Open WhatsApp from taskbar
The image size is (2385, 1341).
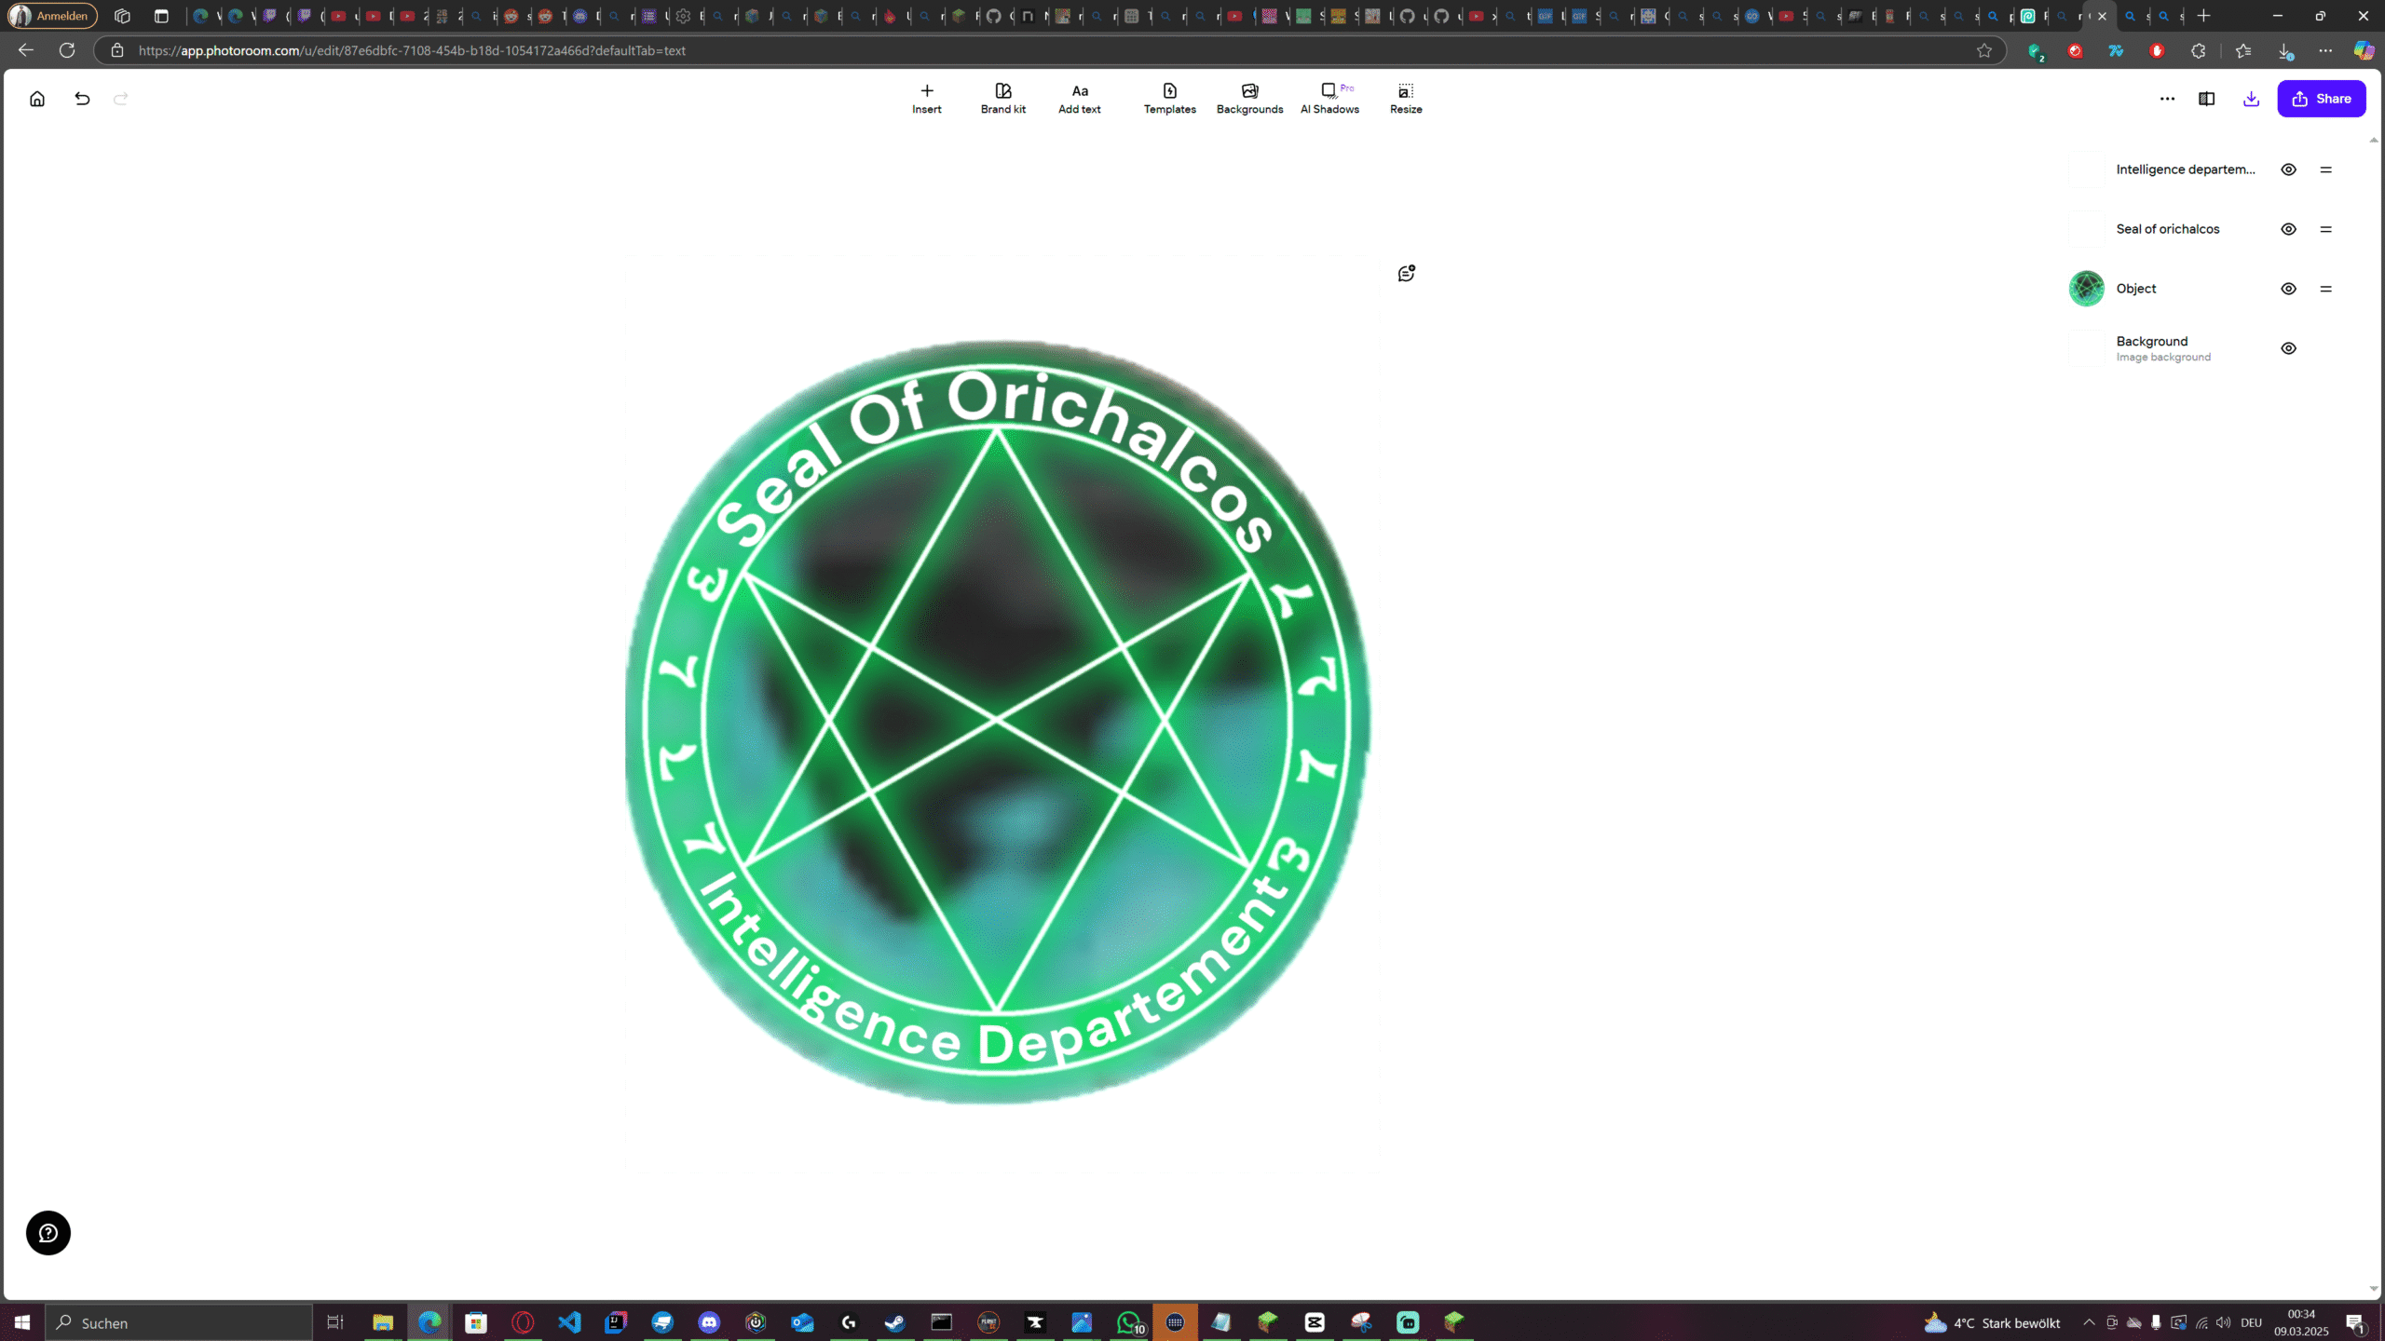(x=1129, y=1322)
